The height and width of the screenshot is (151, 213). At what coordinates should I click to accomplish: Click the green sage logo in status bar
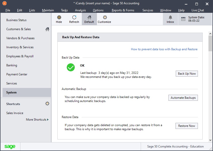(x=10, y=146)
